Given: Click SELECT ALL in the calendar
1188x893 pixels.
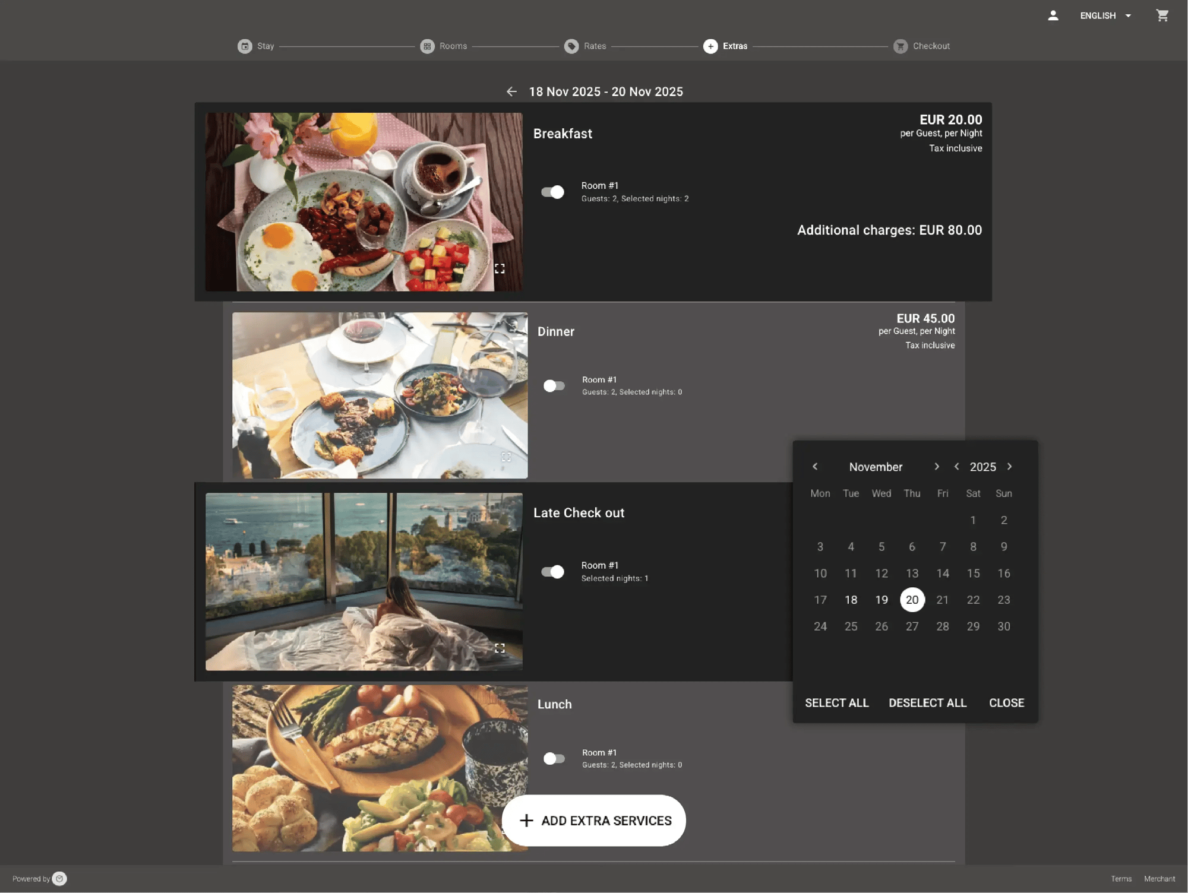Looking at the screenshot, I should (836, 702).
